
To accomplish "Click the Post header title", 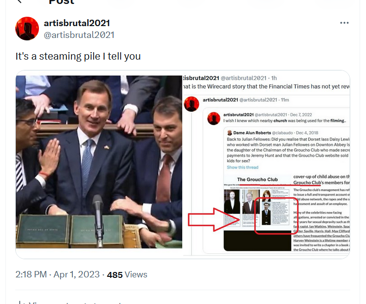I will (x=62, y=2).
